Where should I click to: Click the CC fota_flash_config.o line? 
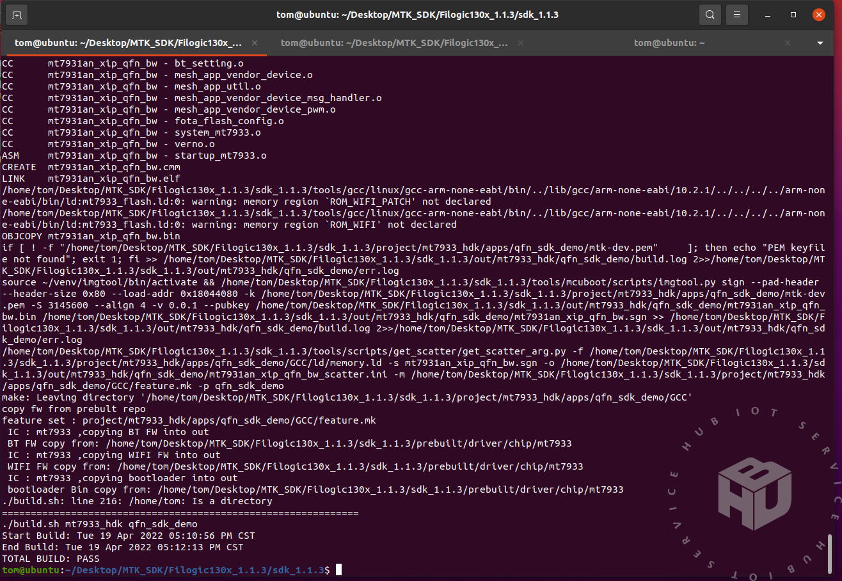point(143,121)
